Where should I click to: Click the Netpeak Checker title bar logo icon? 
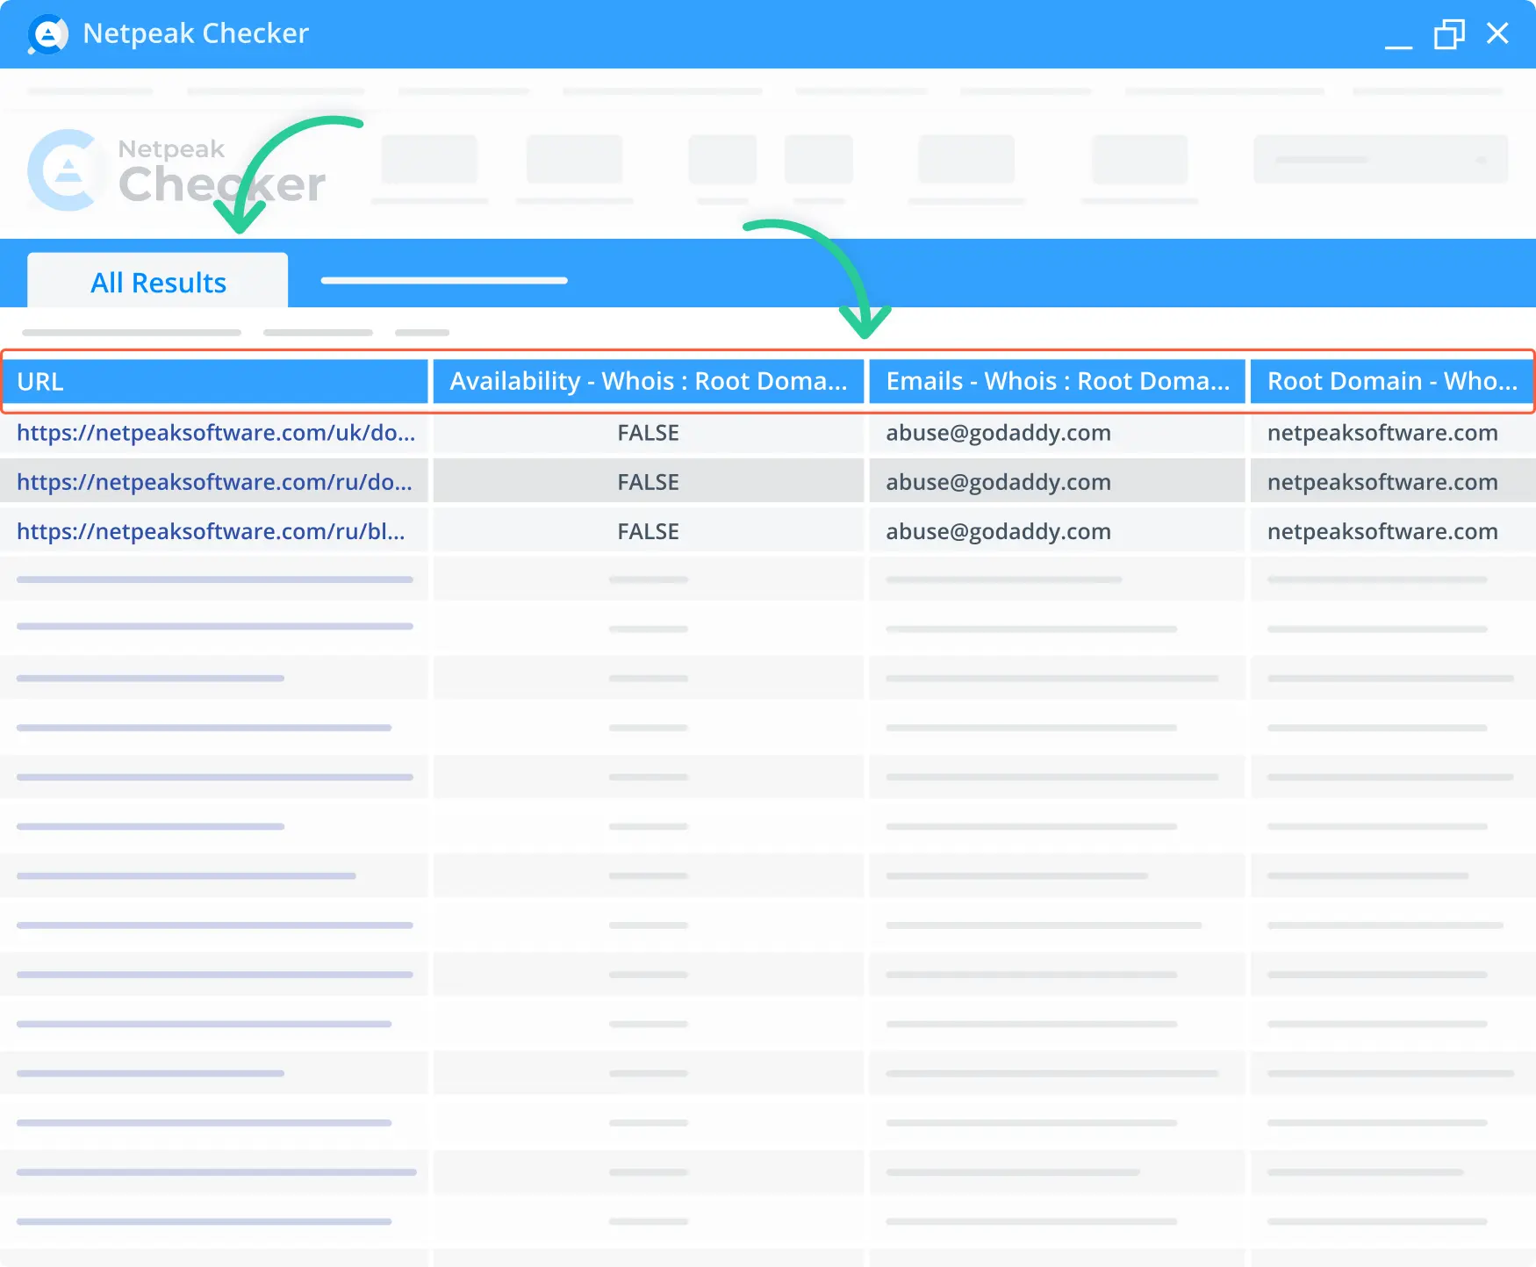(x=47, y=34)
